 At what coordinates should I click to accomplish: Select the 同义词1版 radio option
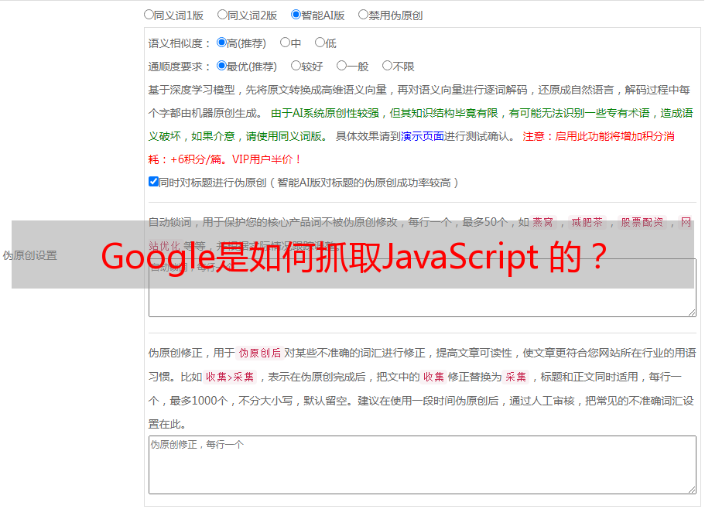point(149,14)
